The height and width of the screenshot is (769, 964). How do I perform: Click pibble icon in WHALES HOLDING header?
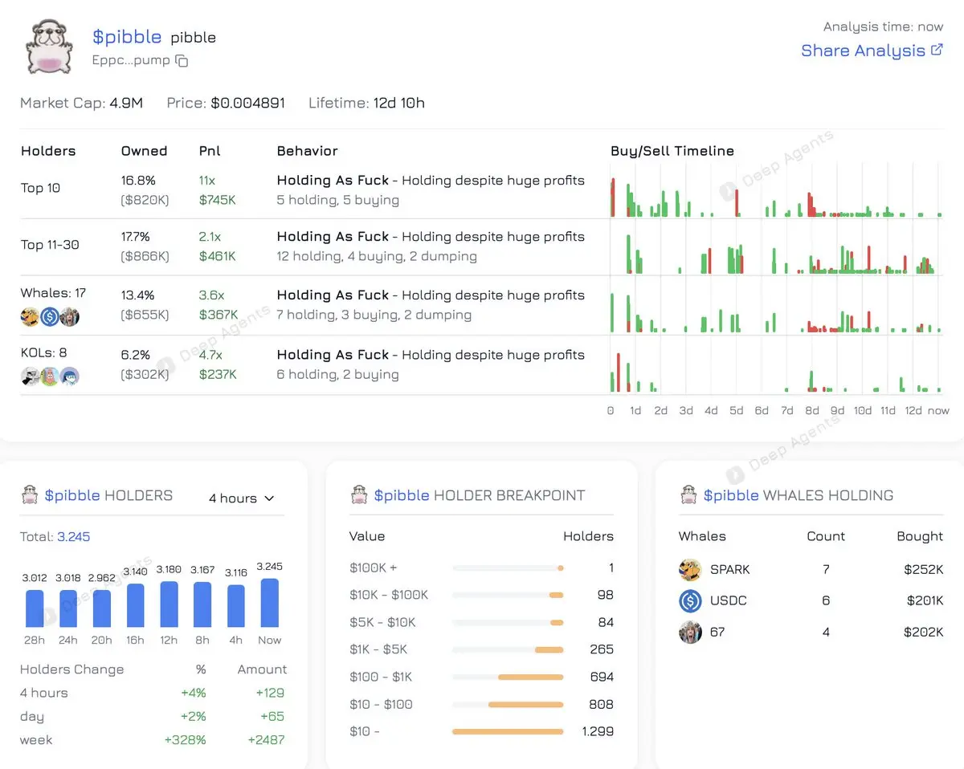point(688,495)
